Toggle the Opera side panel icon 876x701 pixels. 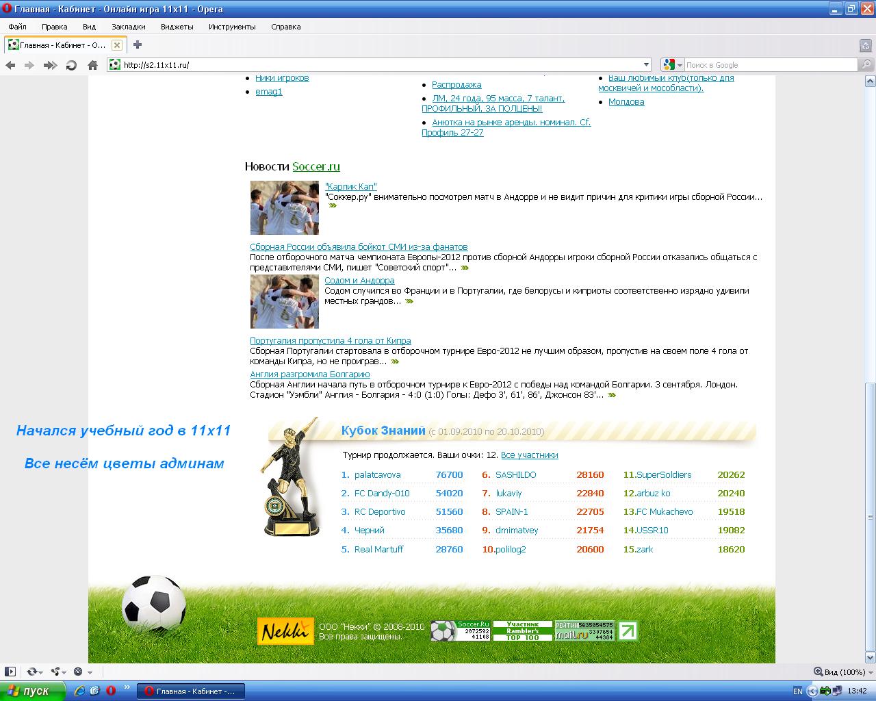10,672
